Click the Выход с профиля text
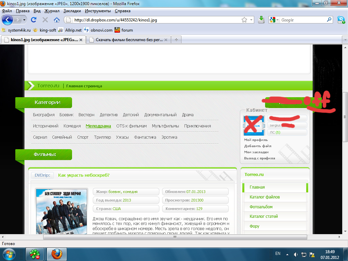 click(x=259, y=158)
